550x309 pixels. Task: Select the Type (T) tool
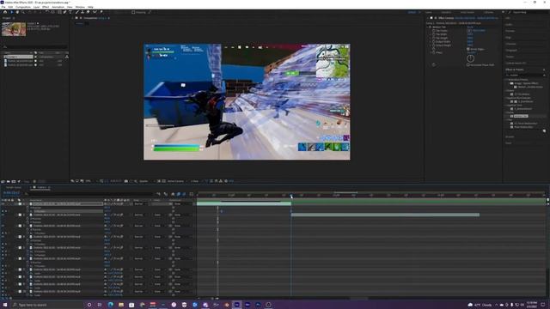pos(70,12)
